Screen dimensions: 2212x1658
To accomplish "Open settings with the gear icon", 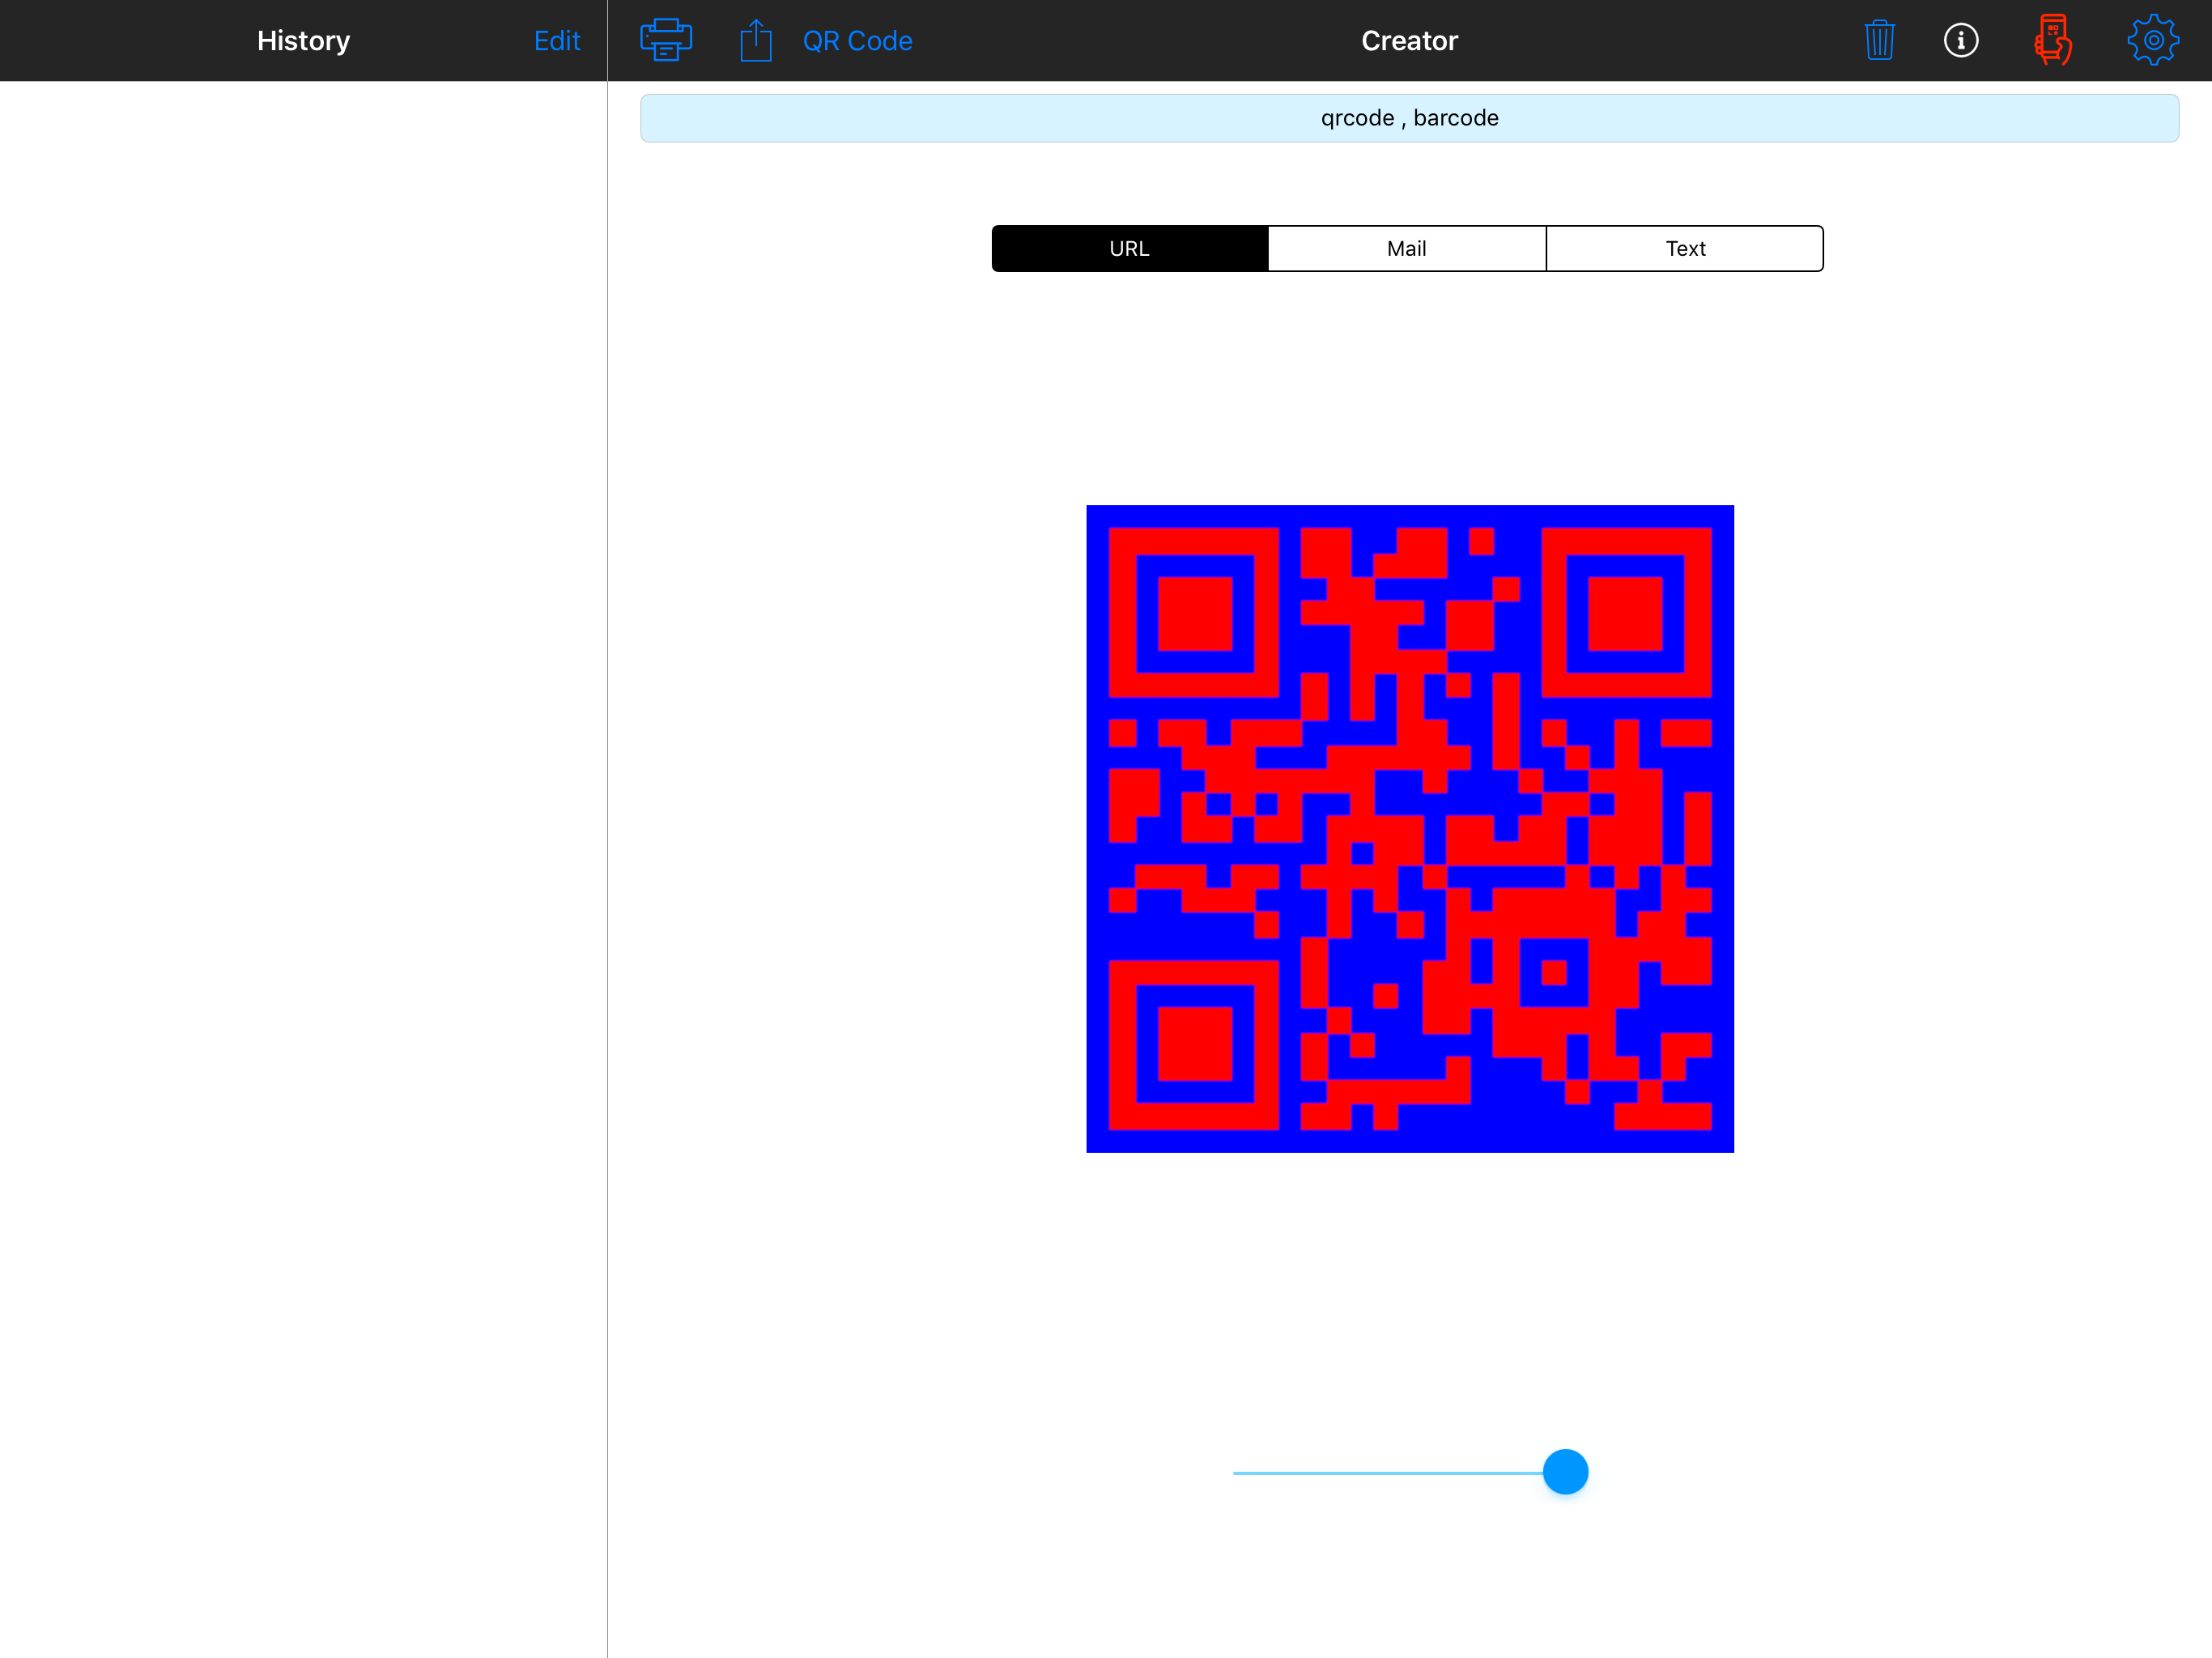I will [x=2152, y=40].
